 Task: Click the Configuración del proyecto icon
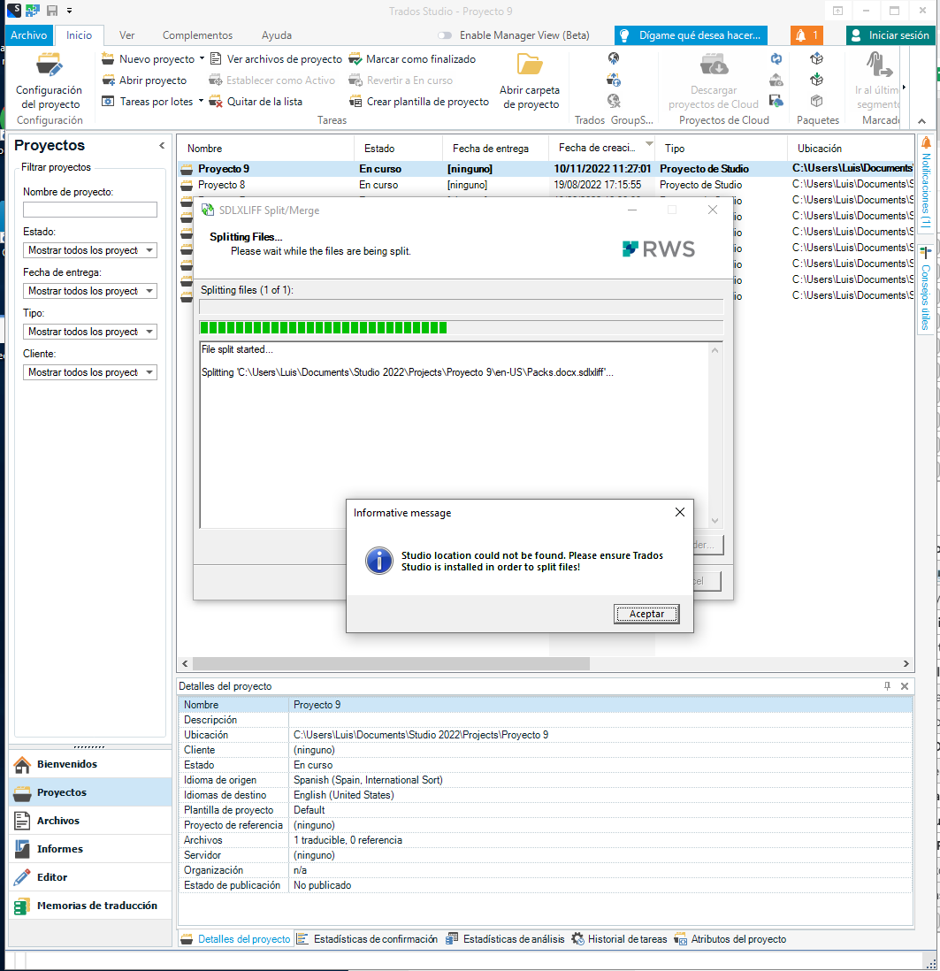coord(49,67)
